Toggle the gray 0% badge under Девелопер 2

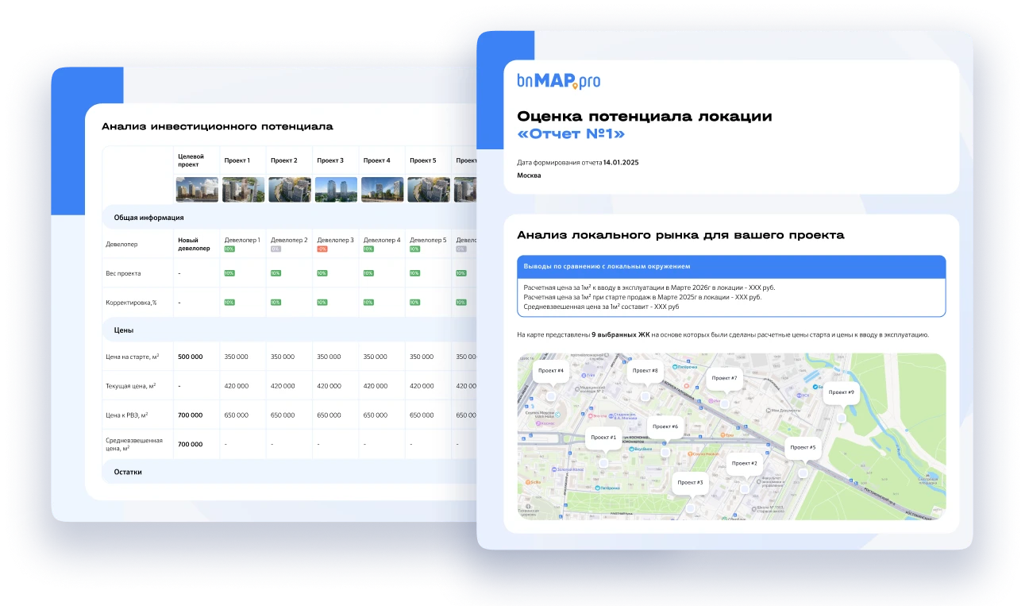click(x=276, y=249)
